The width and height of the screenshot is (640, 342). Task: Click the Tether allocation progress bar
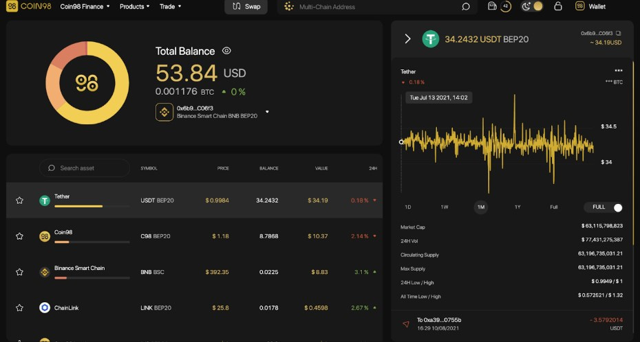(x=92, y=207)
